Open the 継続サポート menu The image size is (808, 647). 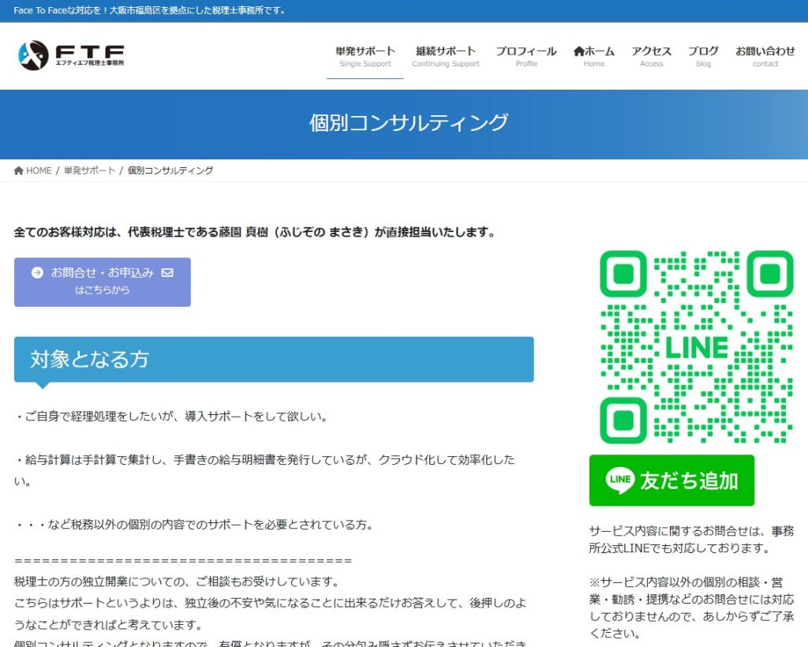pyautogui.click(x=446, y=56)
